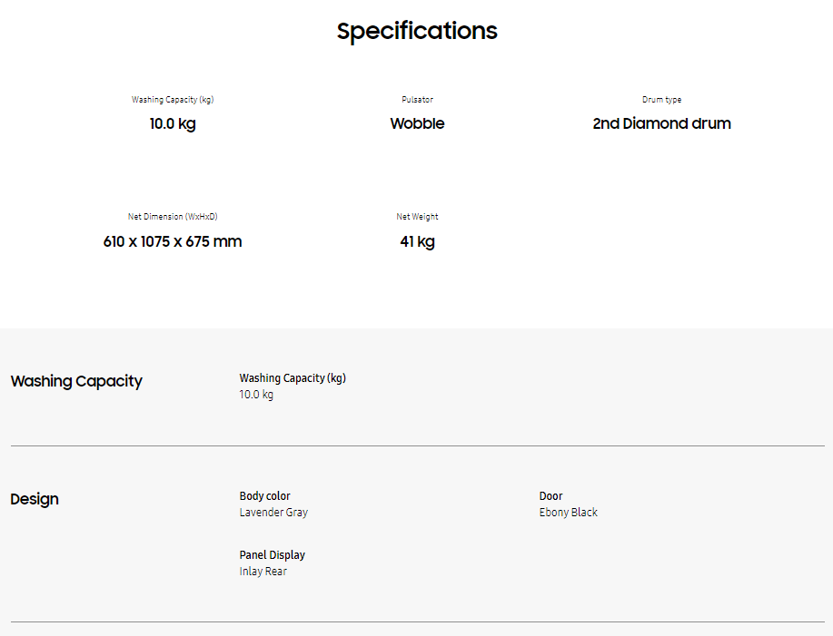Select the Lavender Gray value

click(x=273, y=513)
